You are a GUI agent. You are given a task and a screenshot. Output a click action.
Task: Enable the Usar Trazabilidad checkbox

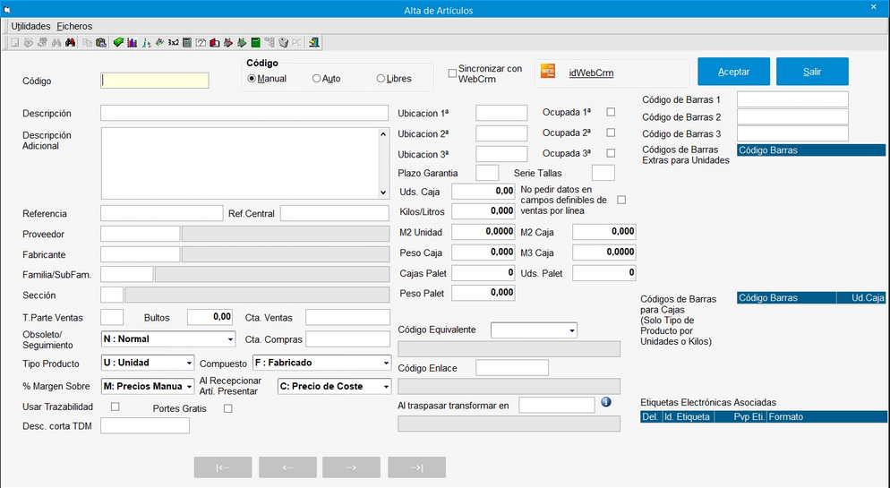(116, 407)
